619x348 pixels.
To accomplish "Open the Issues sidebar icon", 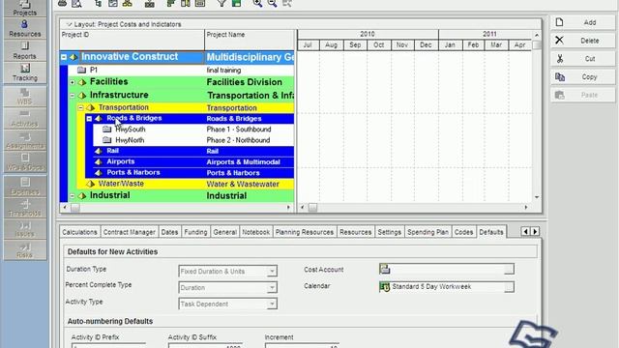I will click(x=24, y=229).
